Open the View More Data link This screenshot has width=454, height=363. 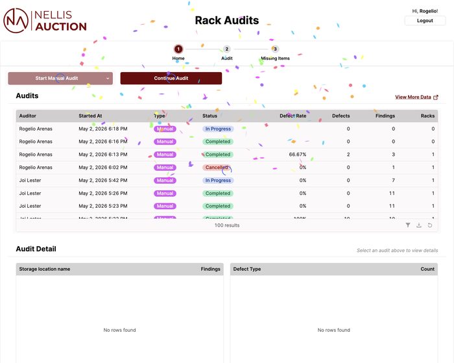tap(413, 97)
